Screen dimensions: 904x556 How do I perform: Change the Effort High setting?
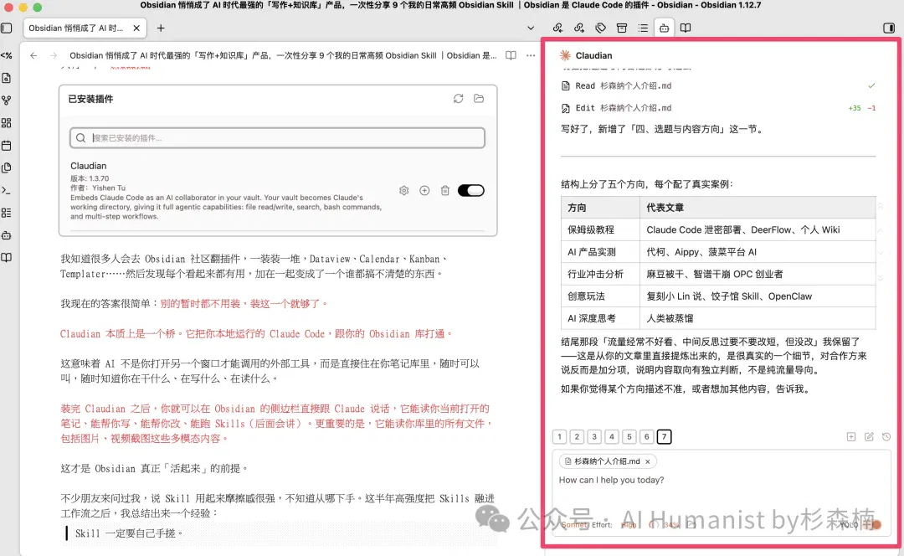[629, 525]
